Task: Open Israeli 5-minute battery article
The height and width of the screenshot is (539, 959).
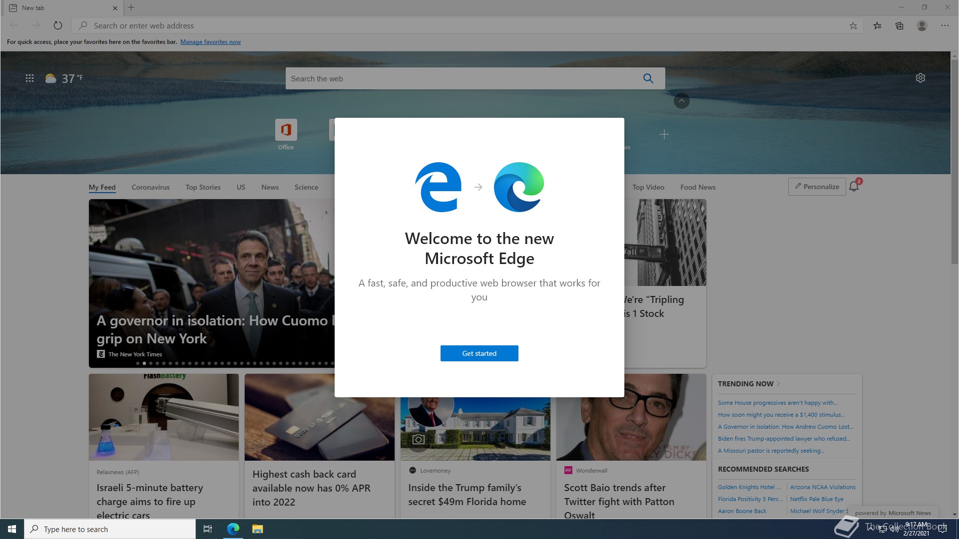Action: click(x=164, y=446)
